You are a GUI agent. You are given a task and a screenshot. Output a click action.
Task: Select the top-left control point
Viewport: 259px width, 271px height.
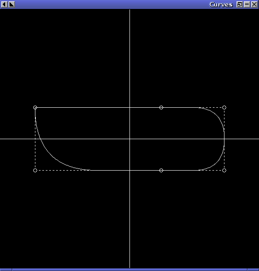35,108
